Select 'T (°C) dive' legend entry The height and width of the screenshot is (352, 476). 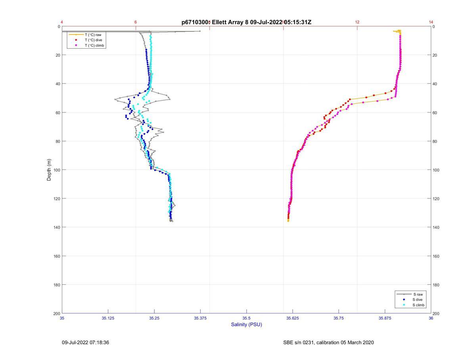coord(86,40)
